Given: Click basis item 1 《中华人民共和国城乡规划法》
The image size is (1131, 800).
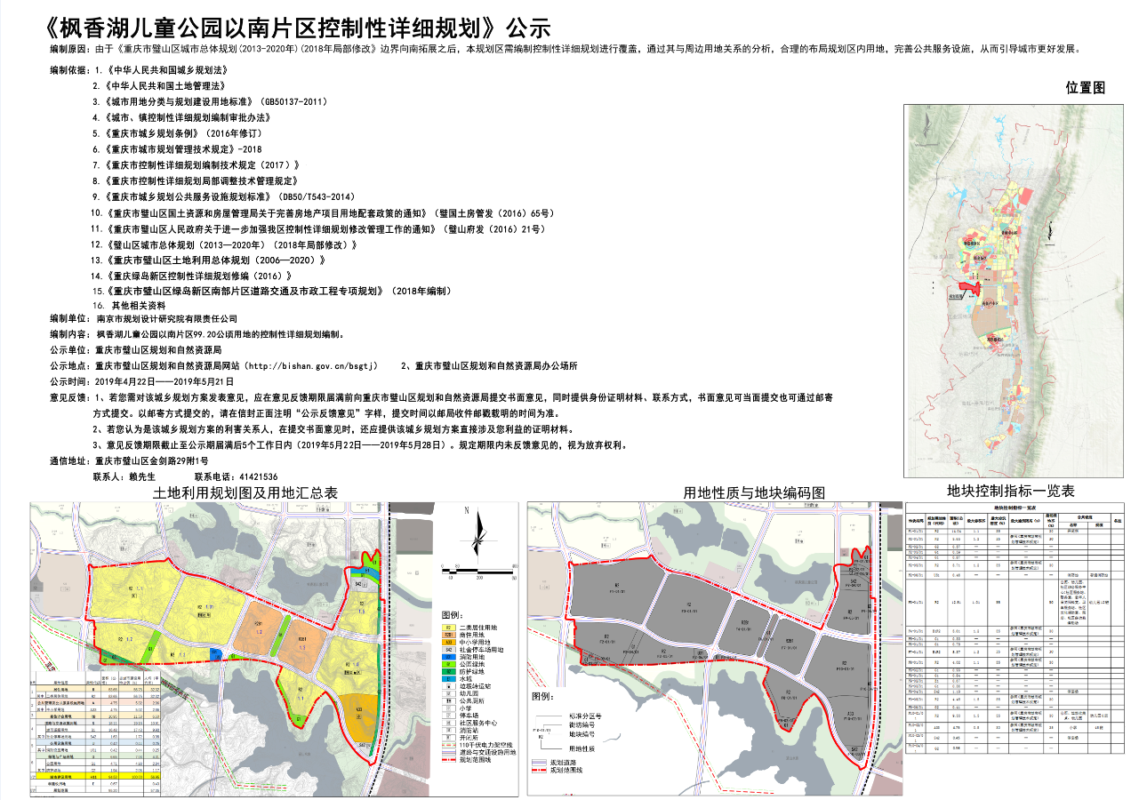Looking at the screenshot, I should pyautogui.click(x=162, y=69).
